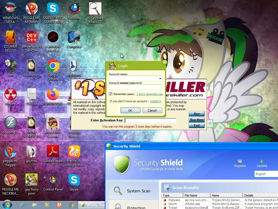The height and width of the screenshot is (209, 278).
Task: Sort scan results by Type column
Action: pos(172,195)
